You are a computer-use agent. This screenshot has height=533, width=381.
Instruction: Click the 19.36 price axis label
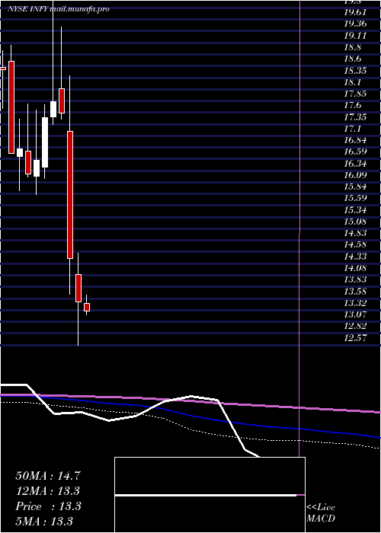[355, 24]
